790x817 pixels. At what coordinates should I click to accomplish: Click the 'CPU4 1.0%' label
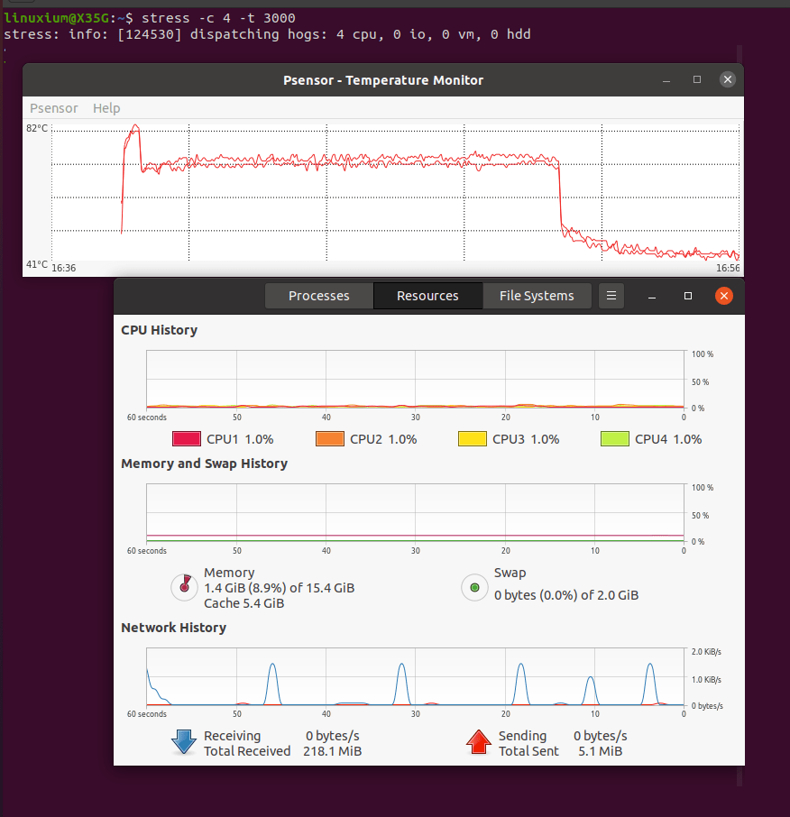[668, 439]
